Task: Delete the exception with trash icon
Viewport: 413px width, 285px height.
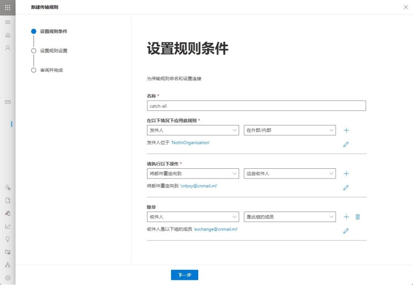Action: coord(358,217)
